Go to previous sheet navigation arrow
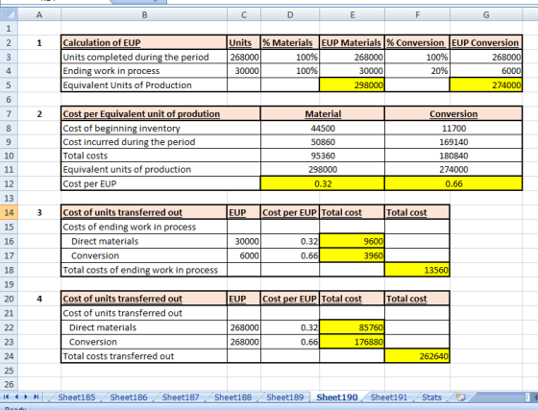This screenshot has width=538, height=410. coord(16,397)
